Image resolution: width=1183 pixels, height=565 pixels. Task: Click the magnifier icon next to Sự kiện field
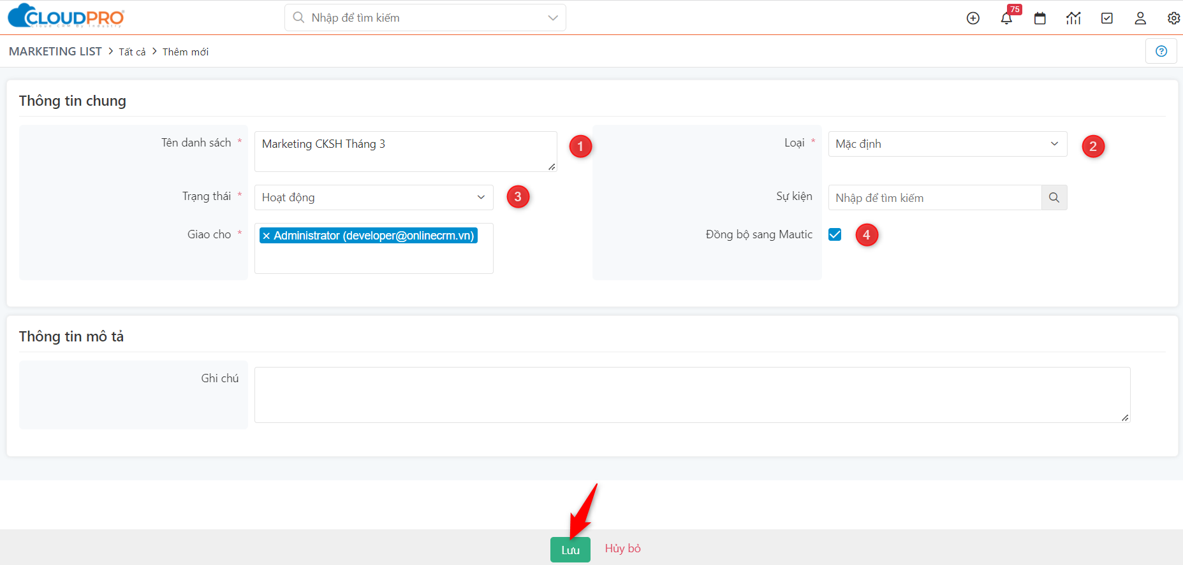point(1054,197)
